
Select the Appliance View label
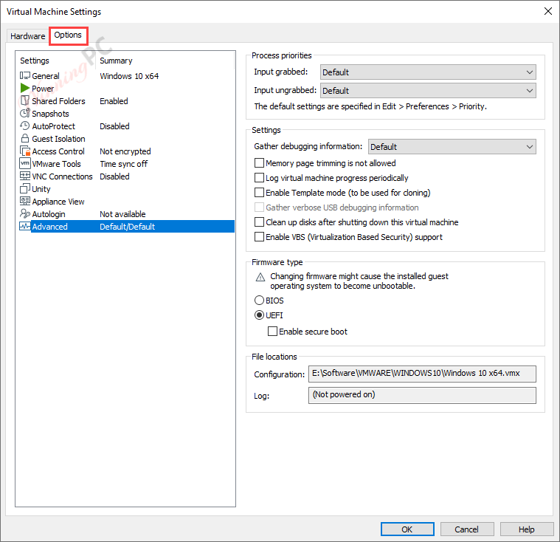(x=58, y=202)
